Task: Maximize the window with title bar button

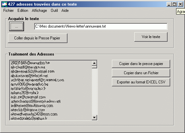Action: pyautogui.click(x=174, y=4)
